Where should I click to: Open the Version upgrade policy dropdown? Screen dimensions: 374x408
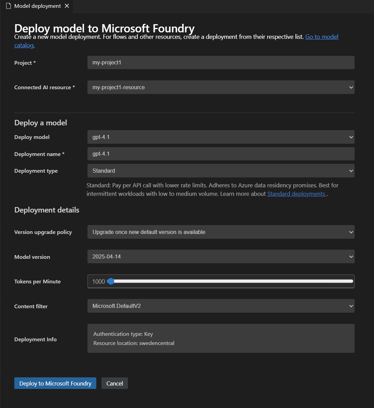click(221, 232)
